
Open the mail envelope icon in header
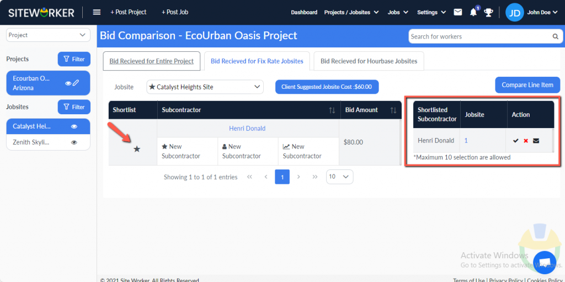coord(457,12)
